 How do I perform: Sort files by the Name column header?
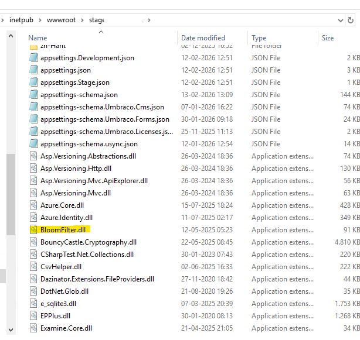(38, 38)
